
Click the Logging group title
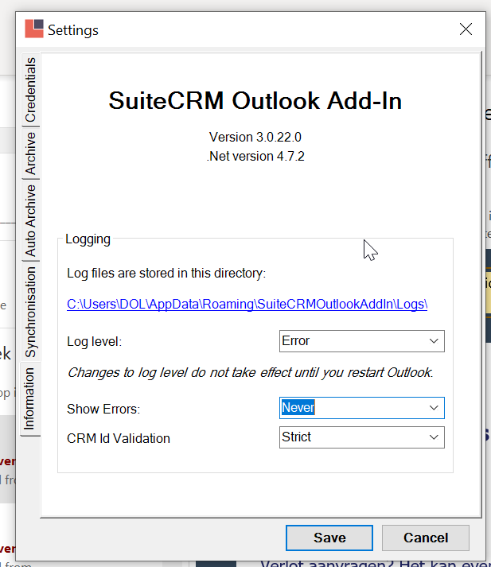(x=88, y=239)
